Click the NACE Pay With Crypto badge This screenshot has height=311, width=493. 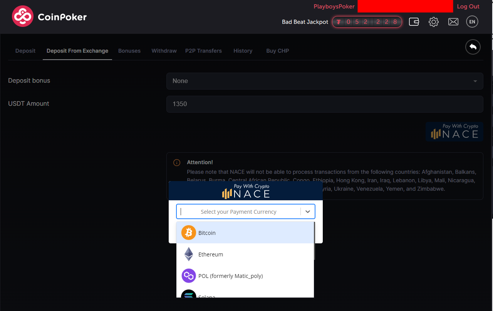click(x=454, y=132)
